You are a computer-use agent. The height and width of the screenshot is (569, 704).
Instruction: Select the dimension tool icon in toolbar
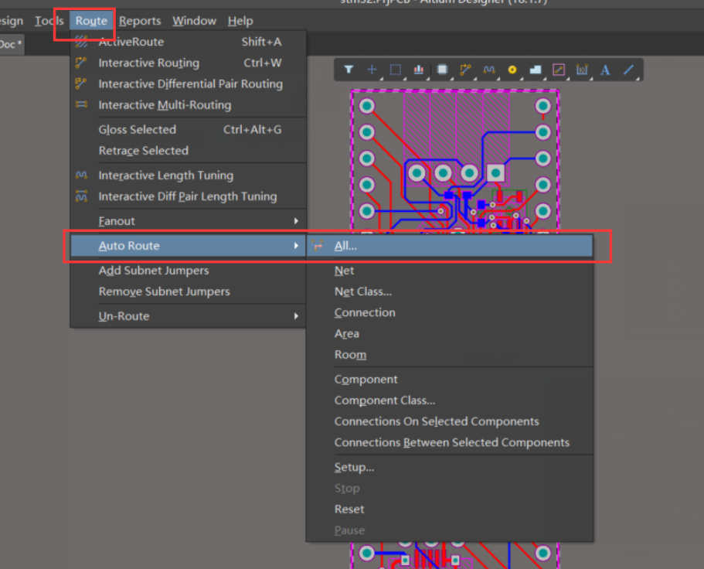point(582,70)
